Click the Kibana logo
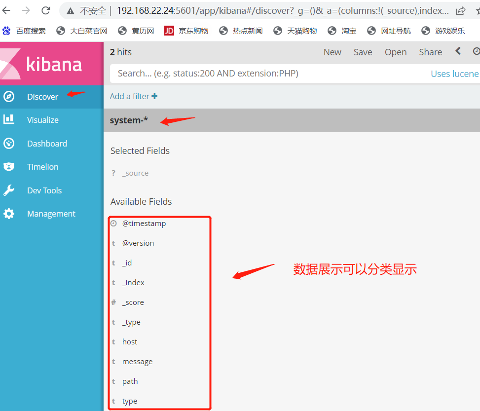 coord(52,64)
